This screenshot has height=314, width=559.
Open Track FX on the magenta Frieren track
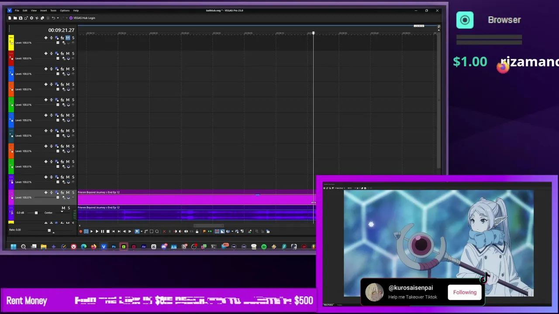(62, 192)
